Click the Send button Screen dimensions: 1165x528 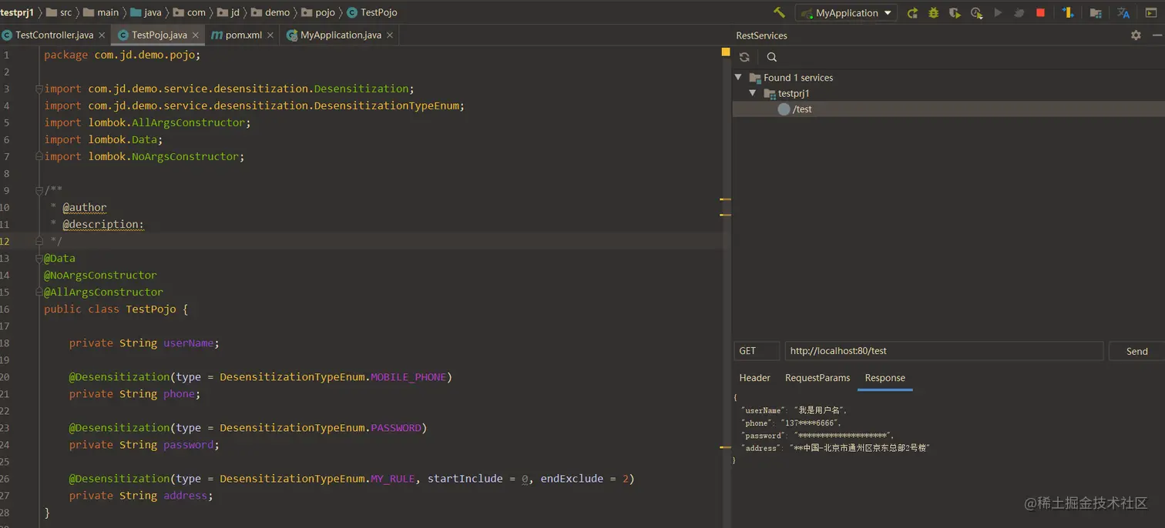click(1136, 351)
